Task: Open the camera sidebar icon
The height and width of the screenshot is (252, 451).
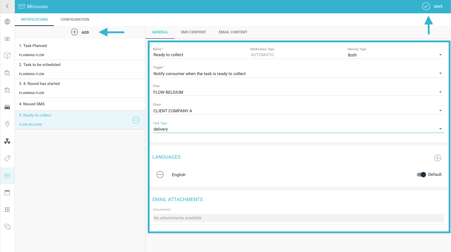Action: coord(7,39)
